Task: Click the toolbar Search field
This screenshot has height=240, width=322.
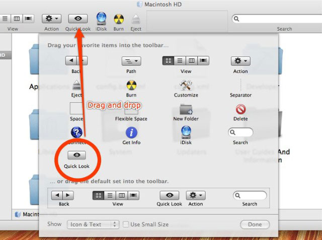Action: (x=277, y=19)
